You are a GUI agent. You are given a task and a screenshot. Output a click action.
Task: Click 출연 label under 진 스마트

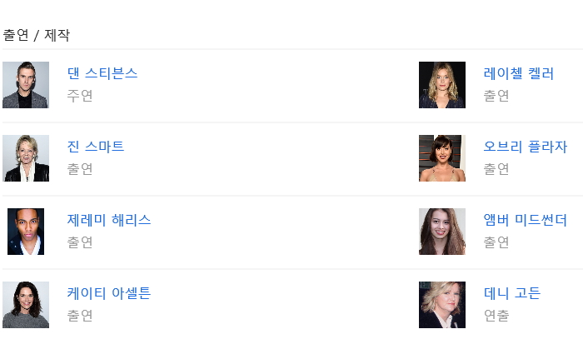80,169
